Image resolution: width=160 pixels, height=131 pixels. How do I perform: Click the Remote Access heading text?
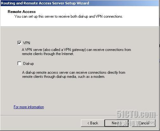click(22, 12)
